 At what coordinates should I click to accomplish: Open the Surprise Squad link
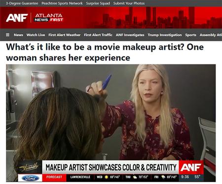(98, 3)
